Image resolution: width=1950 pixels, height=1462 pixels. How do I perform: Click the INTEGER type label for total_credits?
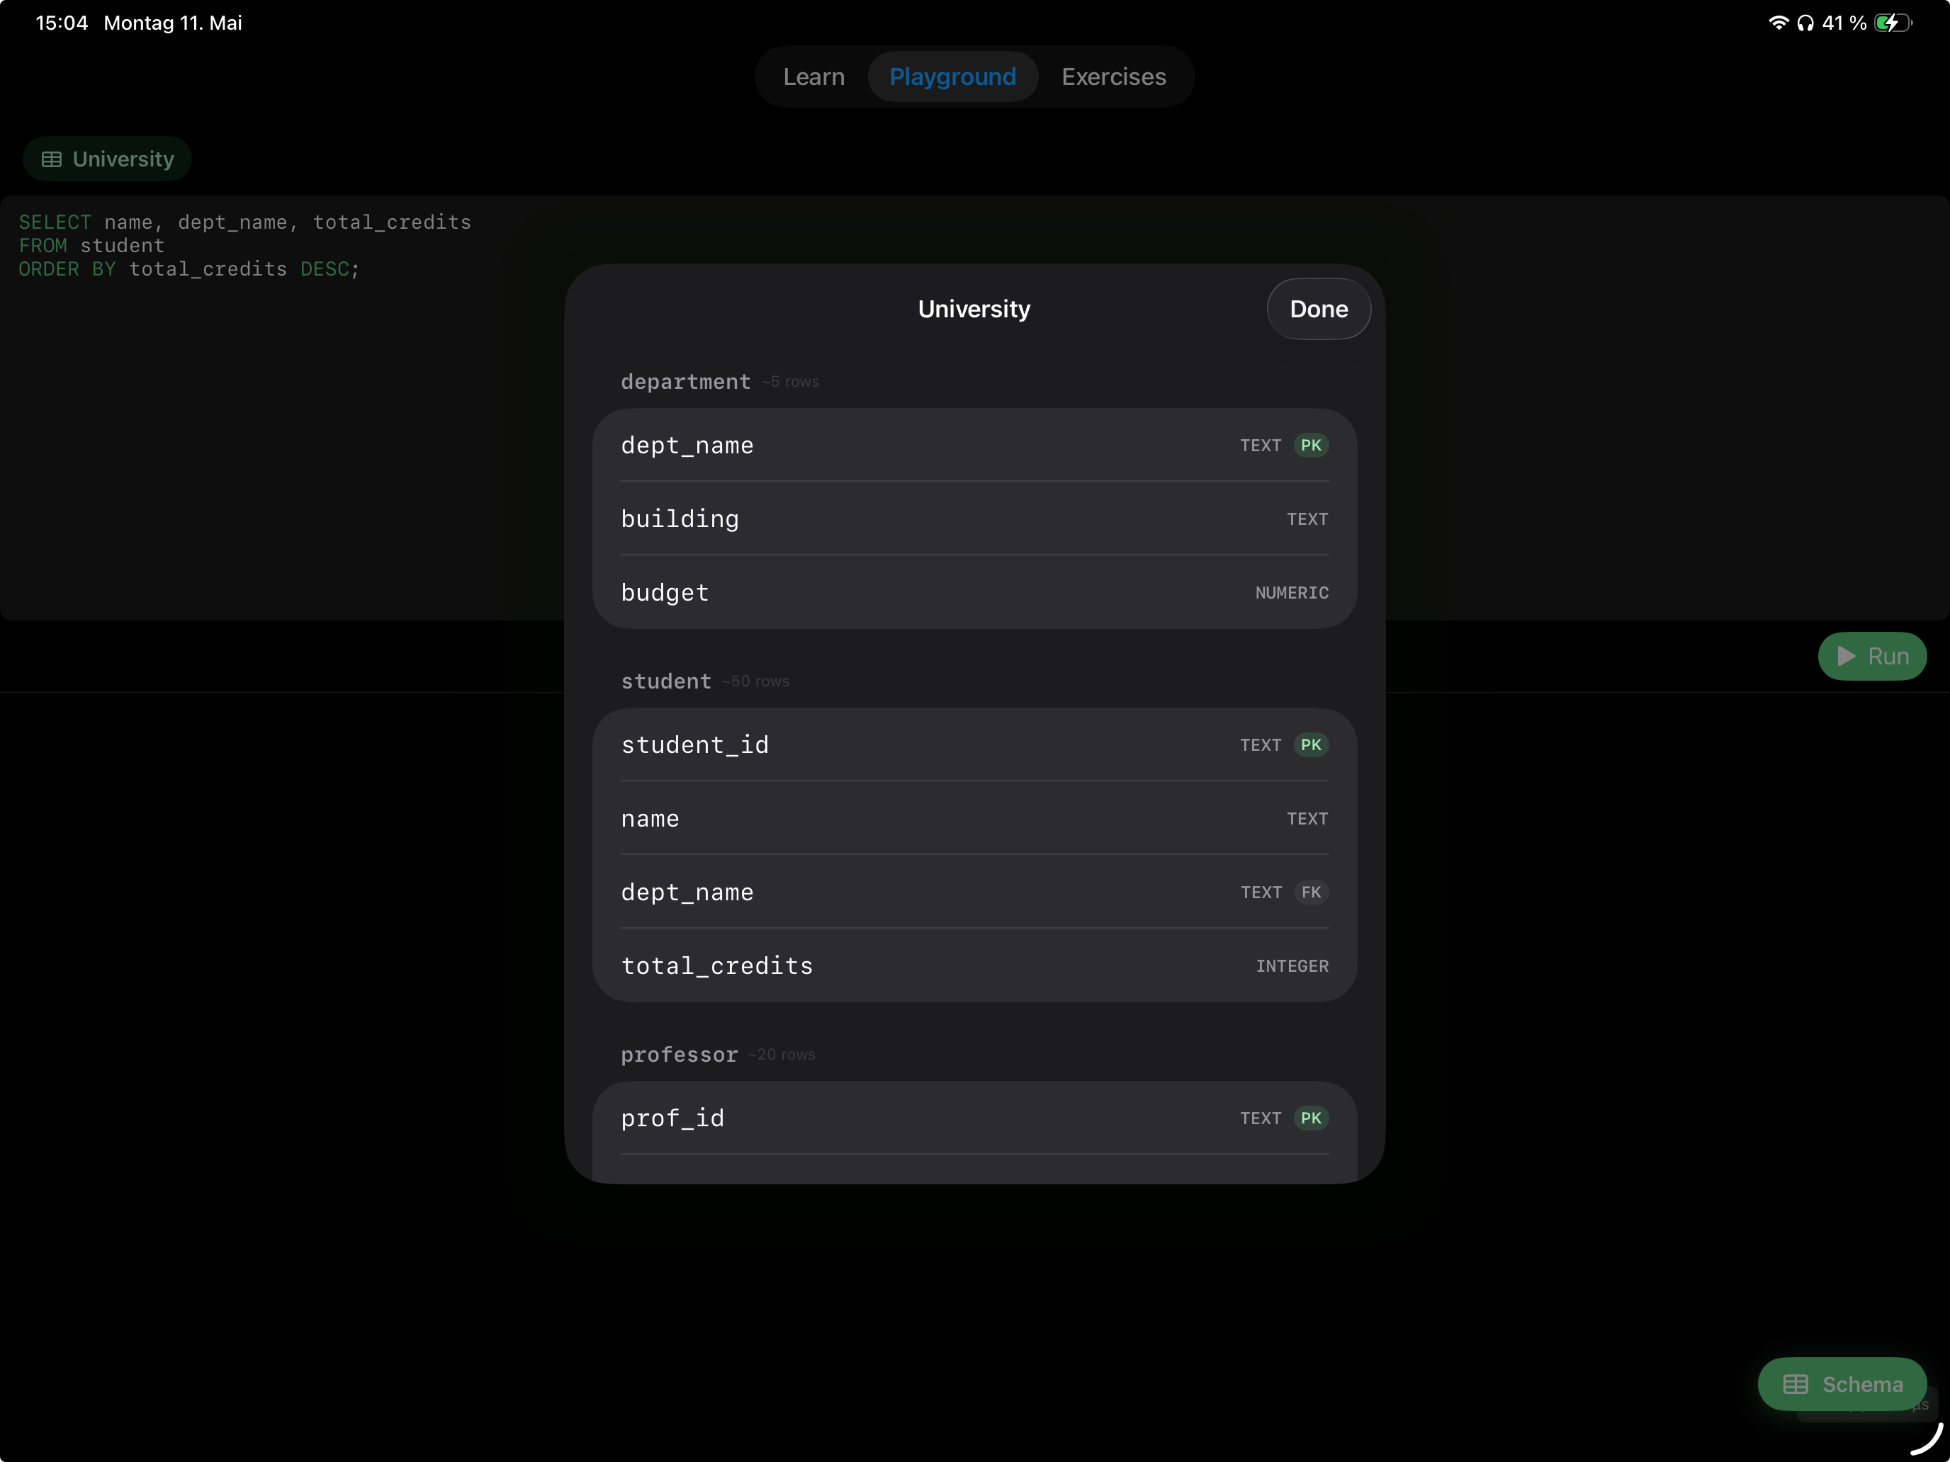click(1292, 966)
